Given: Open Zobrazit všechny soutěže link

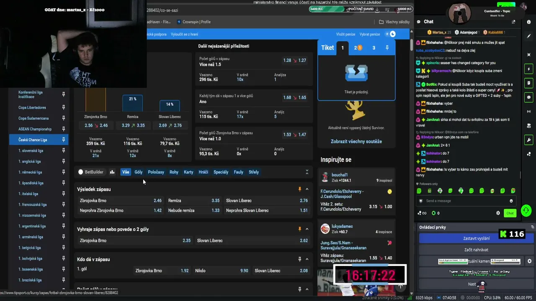Looking at the screenshot, I should tap(356, 141).
